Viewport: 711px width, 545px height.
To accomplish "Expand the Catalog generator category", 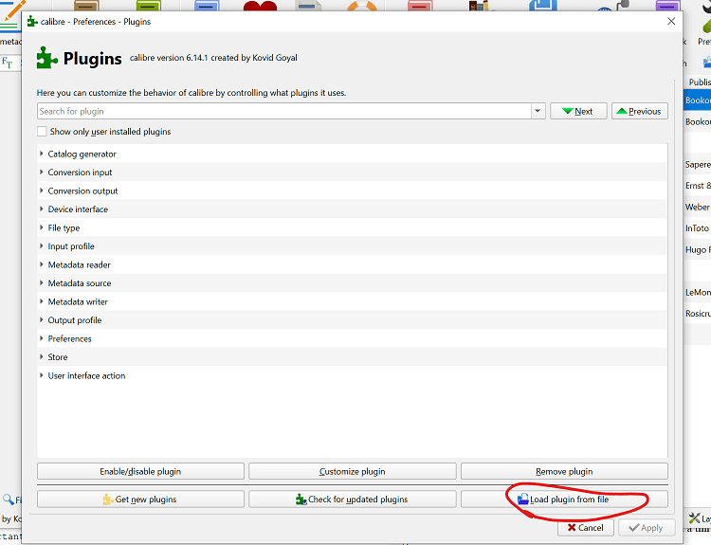I will tap(42, 154).
